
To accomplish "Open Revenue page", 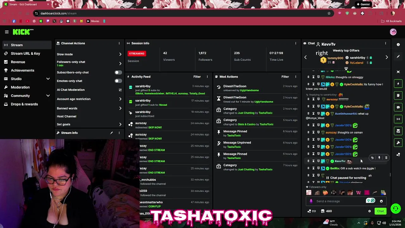I will 26,62.
